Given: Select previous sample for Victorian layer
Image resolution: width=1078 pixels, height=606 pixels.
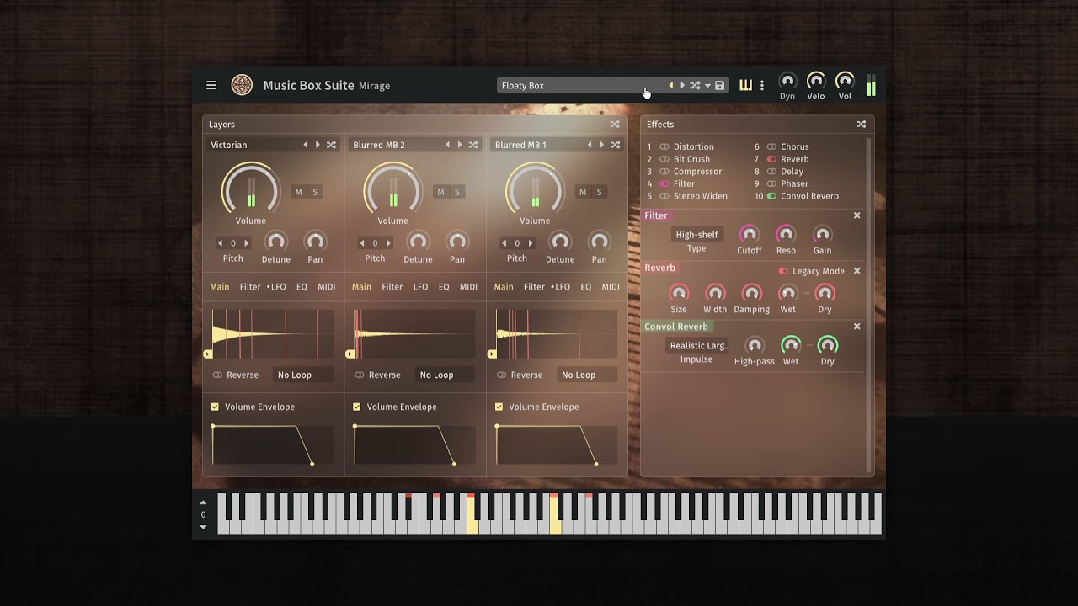Looking at the screenshot, I should click(306, 145).
